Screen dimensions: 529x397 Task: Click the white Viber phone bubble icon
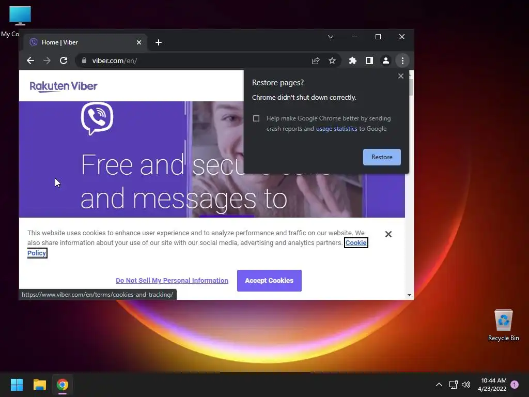point(97,118)
